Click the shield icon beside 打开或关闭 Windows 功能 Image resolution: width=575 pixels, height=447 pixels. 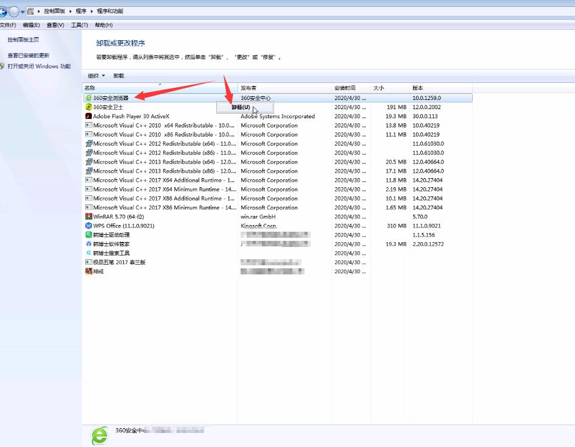[x=2, y=66]
